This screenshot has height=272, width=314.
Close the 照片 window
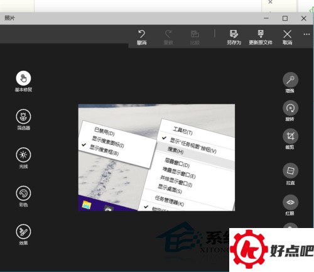pos(304,18)
